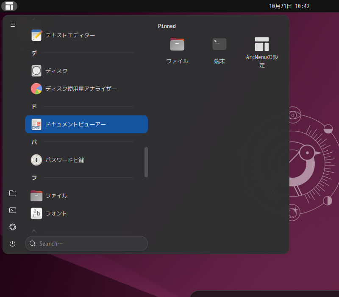339x297 pixels.
Task: Open the terminal shortcut in the left sidebar
Action: (12, 210)
